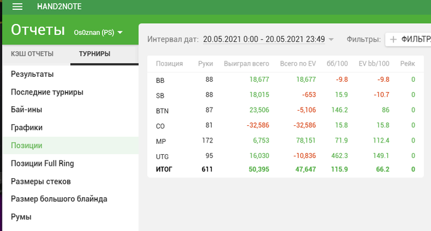
Task: Open the date interval dropdown arrow
Action: click(x=331, y=39)
